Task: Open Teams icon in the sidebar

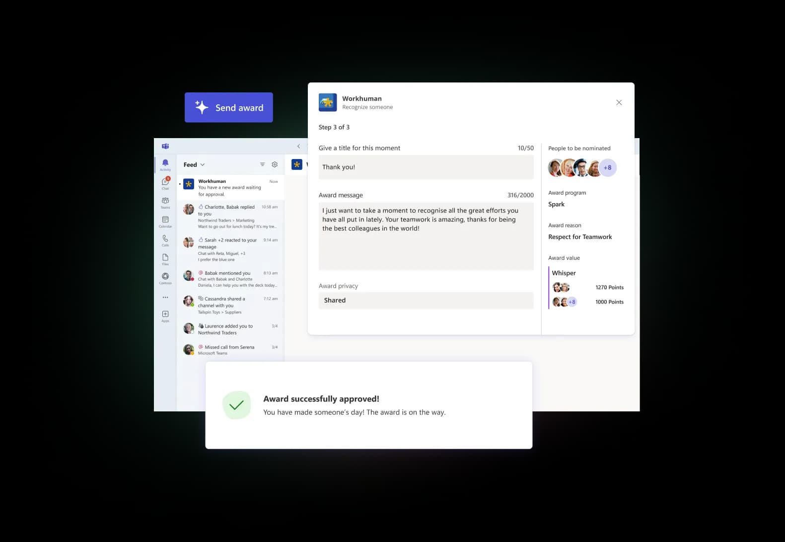Action: point(165,203)
